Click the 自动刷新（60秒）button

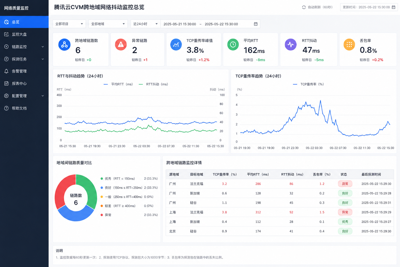pos(317,7)
